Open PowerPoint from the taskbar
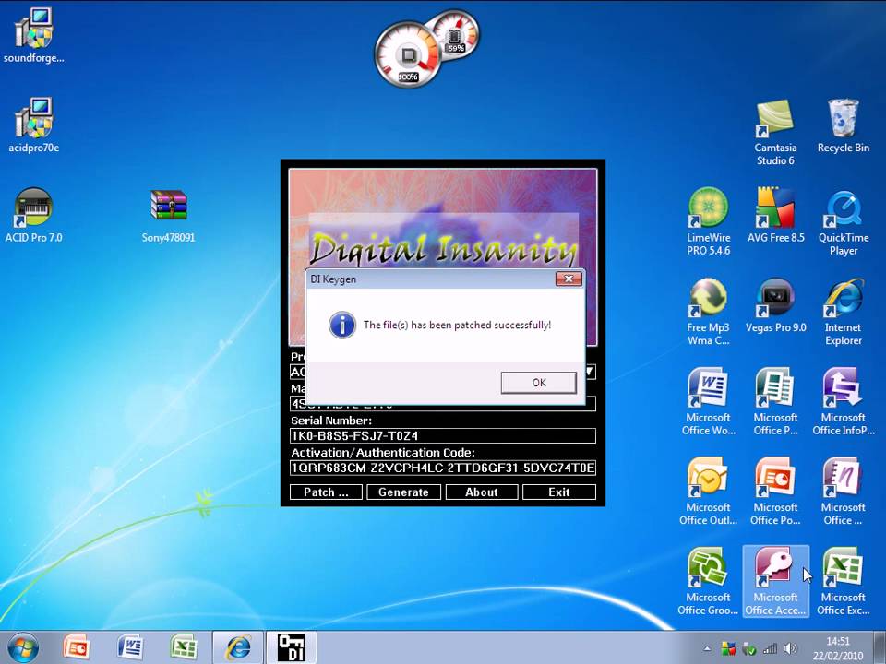The width and height of the screenshot is (886, 664). pos(77,647)
